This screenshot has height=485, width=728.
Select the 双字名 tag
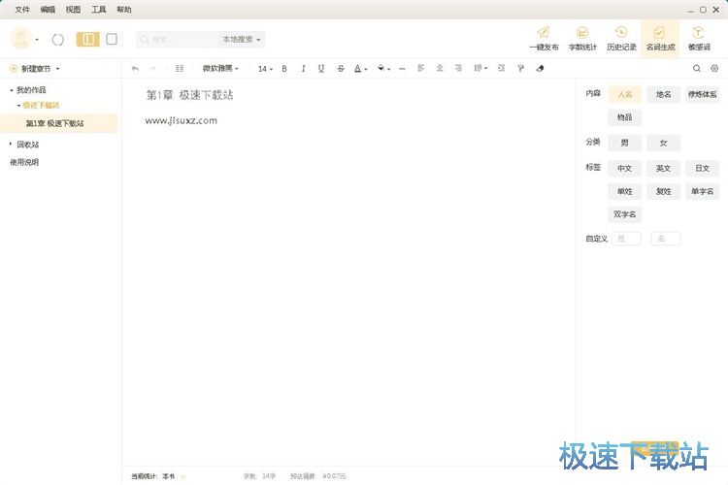coord(624,214)
